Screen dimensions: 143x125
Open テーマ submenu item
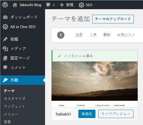(x=9, y=91)
